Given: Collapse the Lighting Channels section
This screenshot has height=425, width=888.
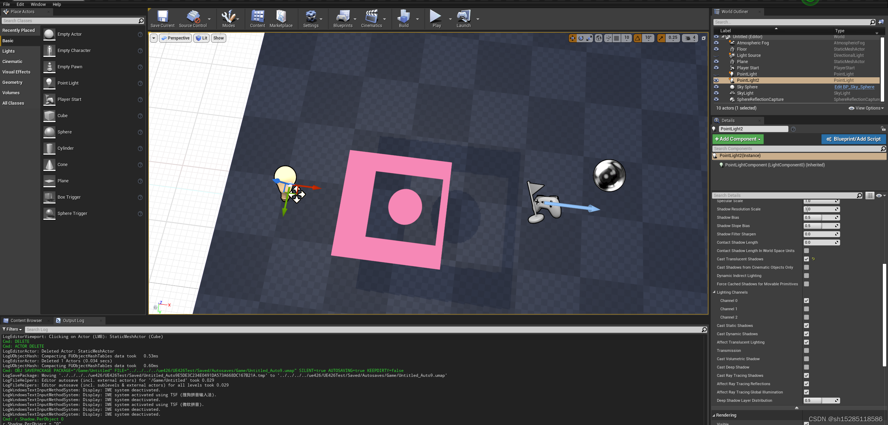Looking at the screenshot, I should click(x=714, y=292).
